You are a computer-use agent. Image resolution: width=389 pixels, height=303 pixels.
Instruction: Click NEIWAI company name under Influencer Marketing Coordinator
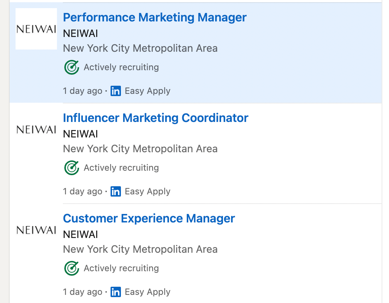[81, 134]
